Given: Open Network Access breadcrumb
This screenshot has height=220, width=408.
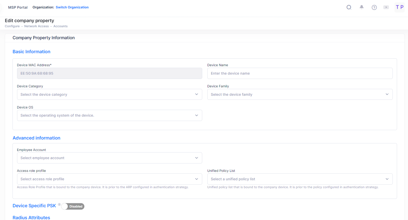Looking at the screenshot, I should tap(36, 26).
